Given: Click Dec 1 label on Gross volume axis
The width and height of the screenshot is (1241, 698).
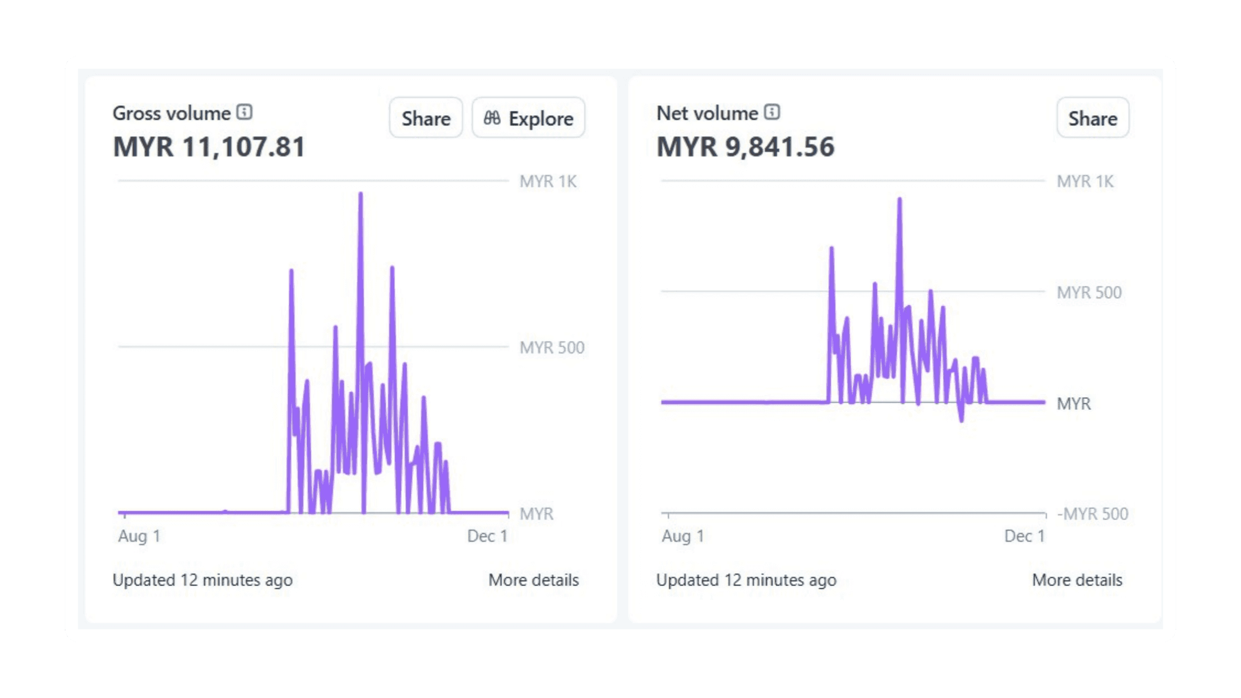Looking at the screenshot, I should (x=487, y=536).
